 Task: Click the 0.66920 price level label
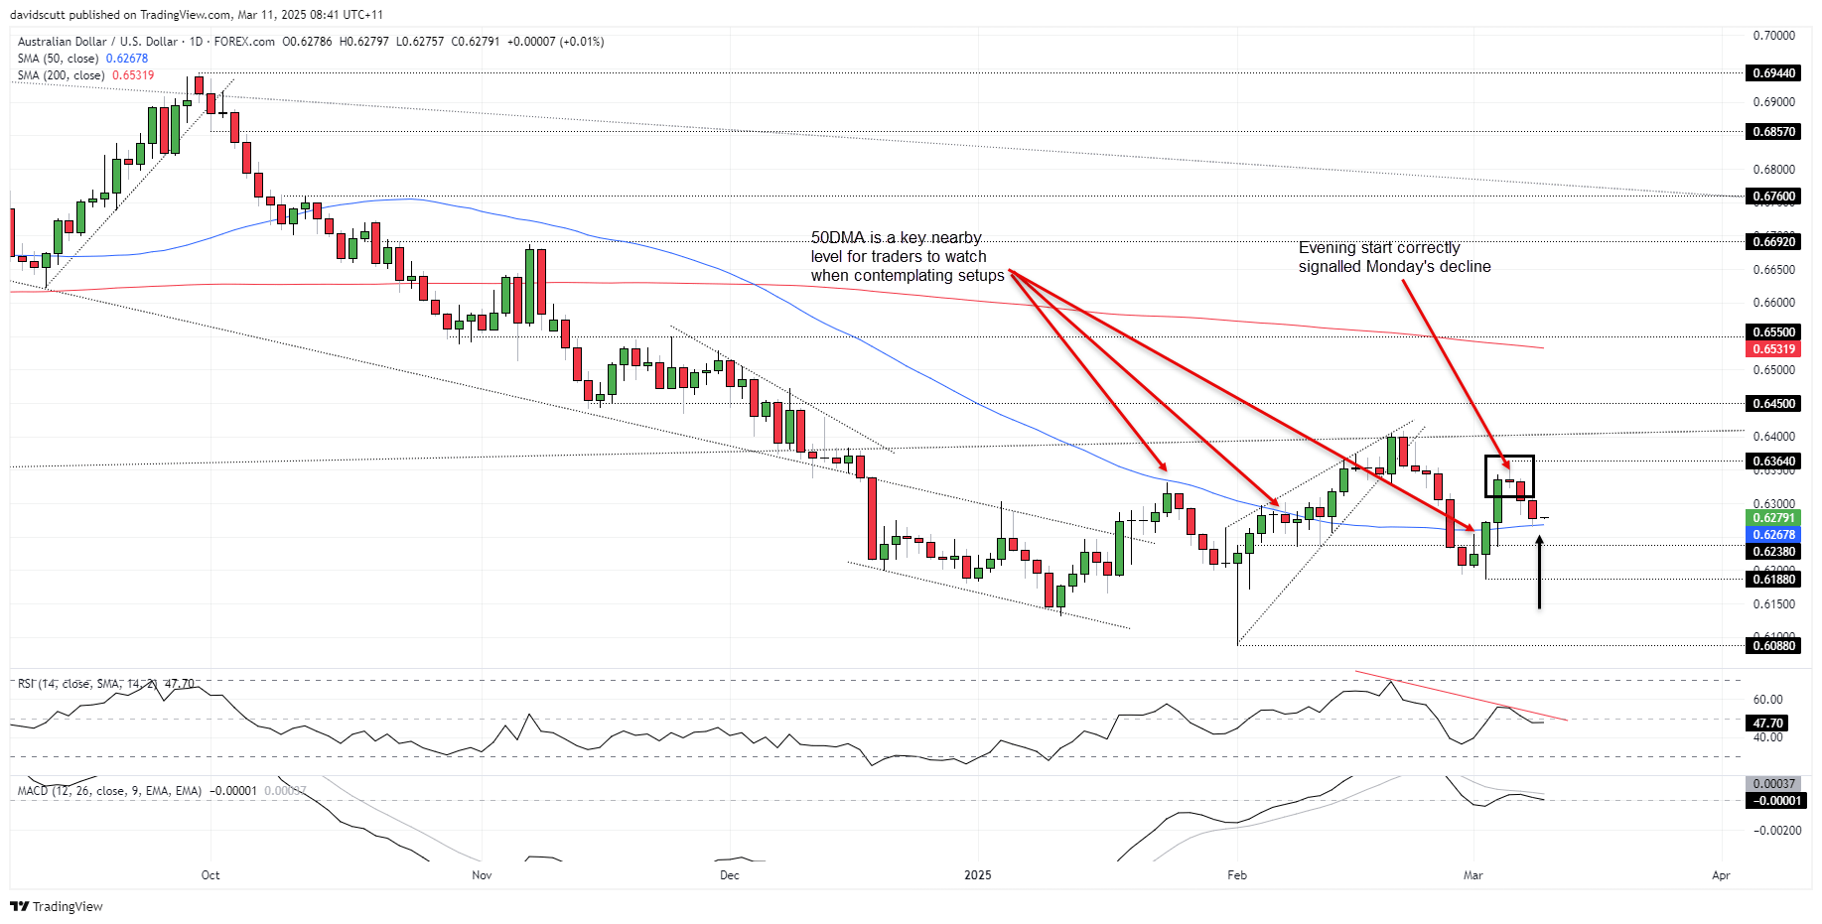[x=1773, y=242]
